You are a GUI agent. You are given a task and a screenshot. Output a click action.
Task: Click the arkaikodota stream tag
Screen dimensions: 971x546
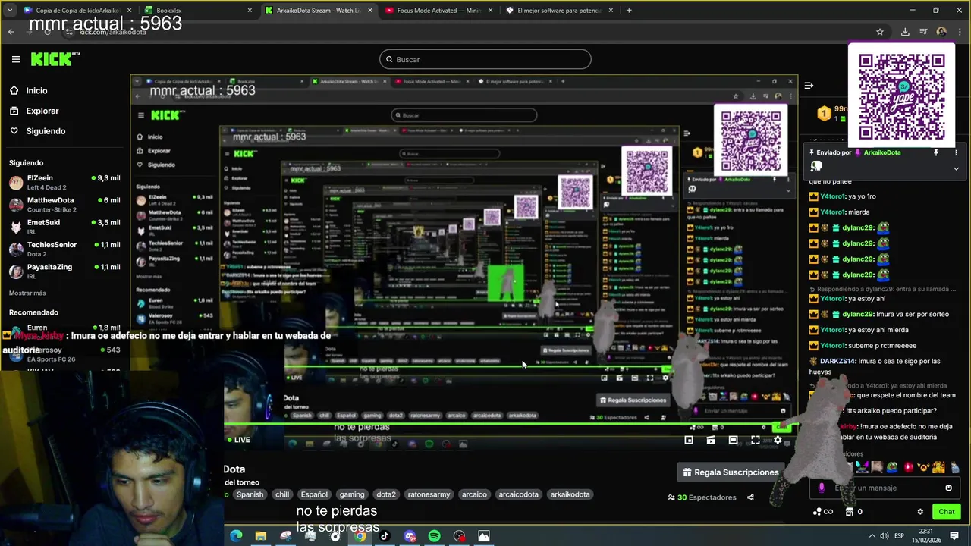click(570, 494)
